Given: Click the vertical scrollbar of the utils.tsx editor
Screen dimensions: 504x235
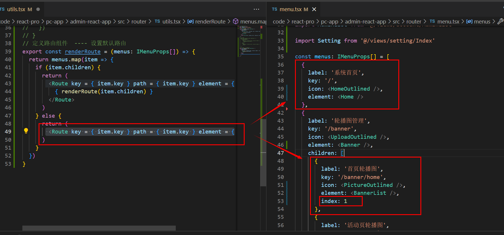Looking at the screenshot, I should point(263,153).
